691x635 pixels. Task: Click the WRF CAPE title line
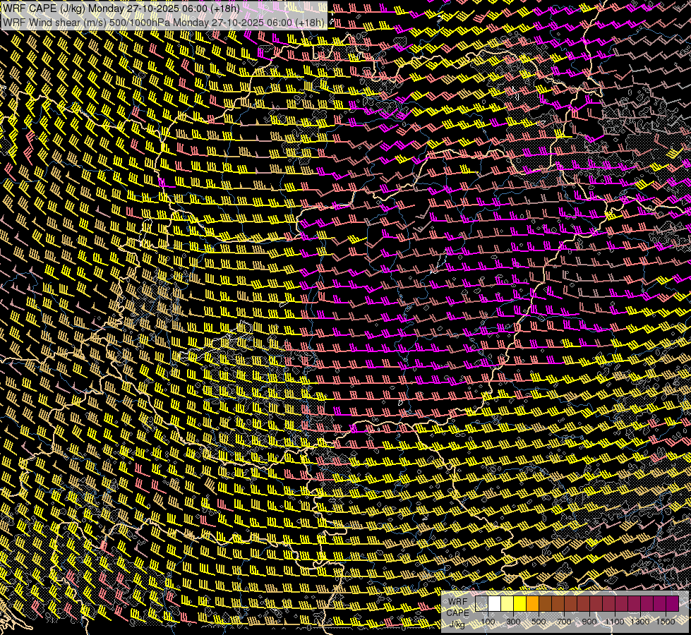click(x=121, y=8)
